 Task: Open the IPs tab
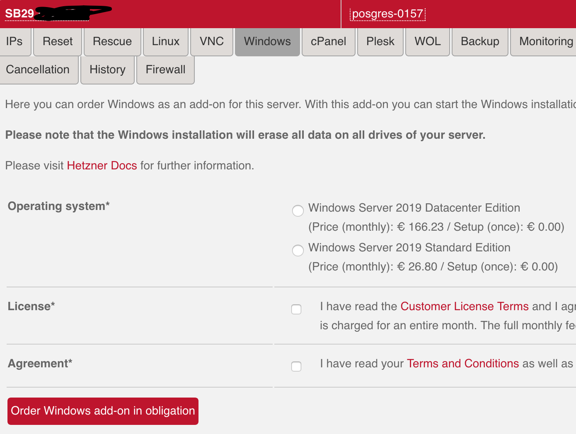pos(15,41)
